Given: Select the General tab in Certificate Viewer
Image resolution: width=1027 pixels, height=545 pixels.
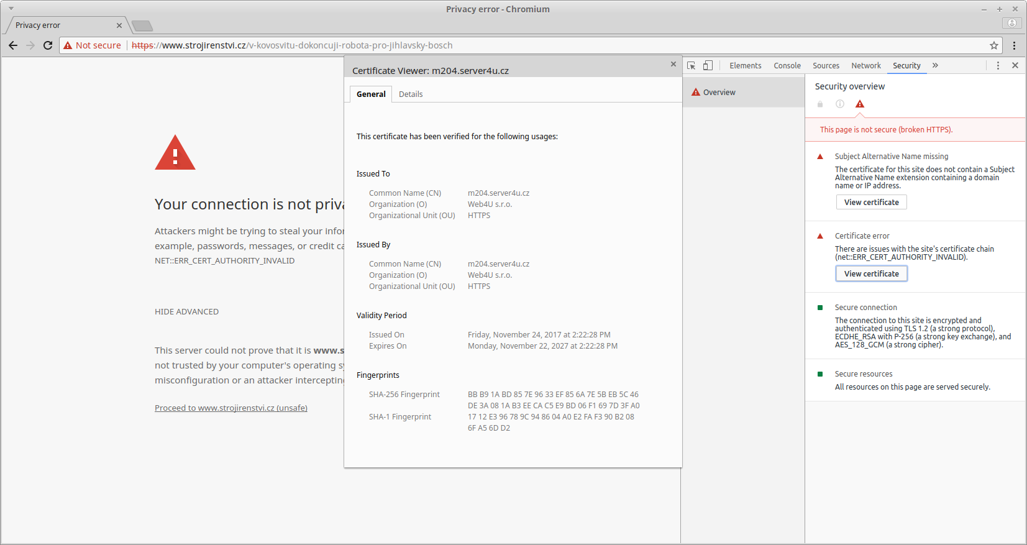Looking at the screenshot, I should click(371, 94).
